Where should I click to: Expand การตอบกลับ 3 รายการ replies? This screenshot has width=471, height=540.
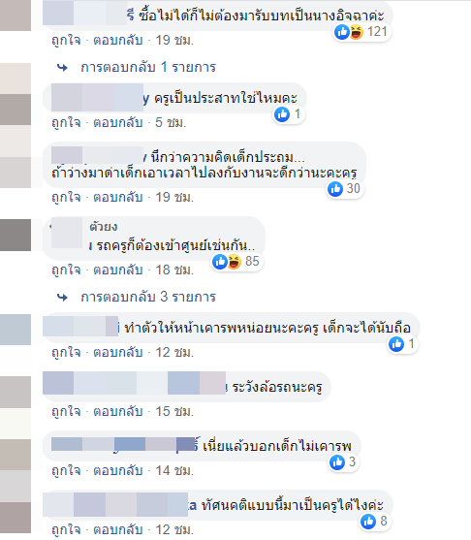148,297
